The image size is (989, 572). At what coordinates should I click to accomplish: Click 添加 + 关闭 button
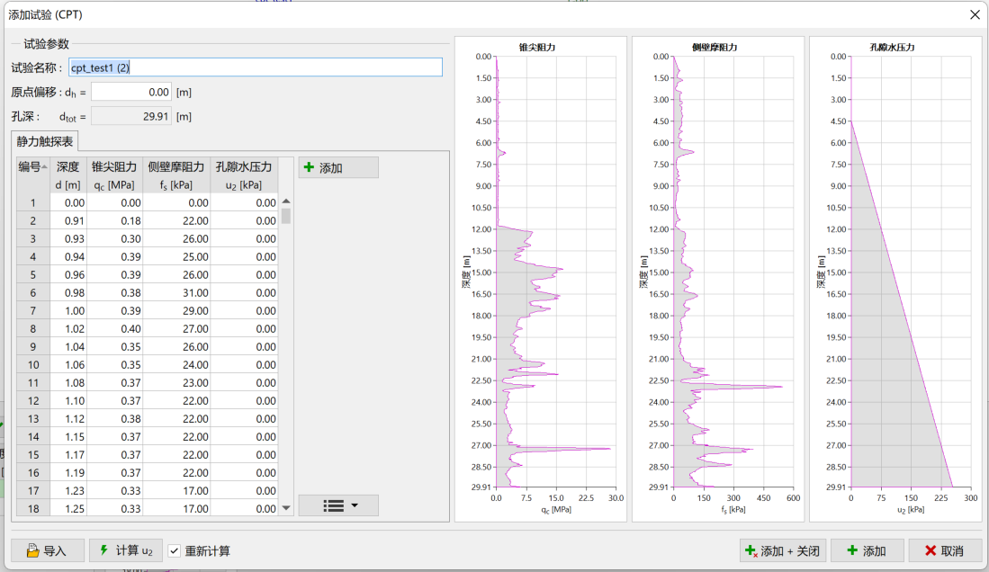click(x=781, y=550)
